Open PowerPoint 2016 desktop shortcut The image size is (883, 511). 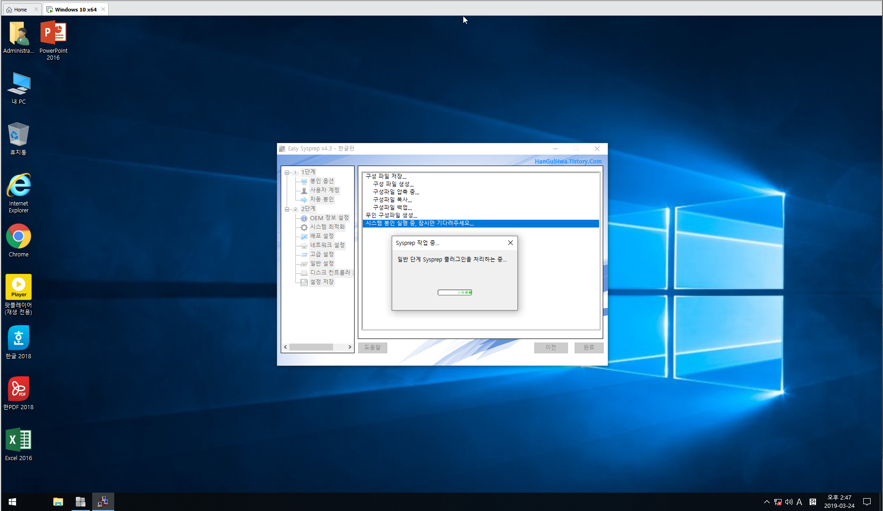tap(53, 40)
